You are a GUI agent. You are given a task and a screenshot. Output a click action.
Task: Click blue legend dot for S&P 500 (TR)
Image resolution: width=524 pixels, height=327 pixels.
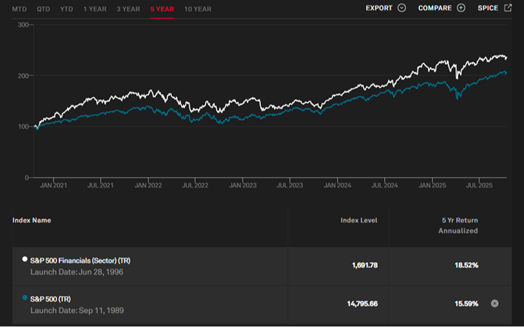click(24, 298)
